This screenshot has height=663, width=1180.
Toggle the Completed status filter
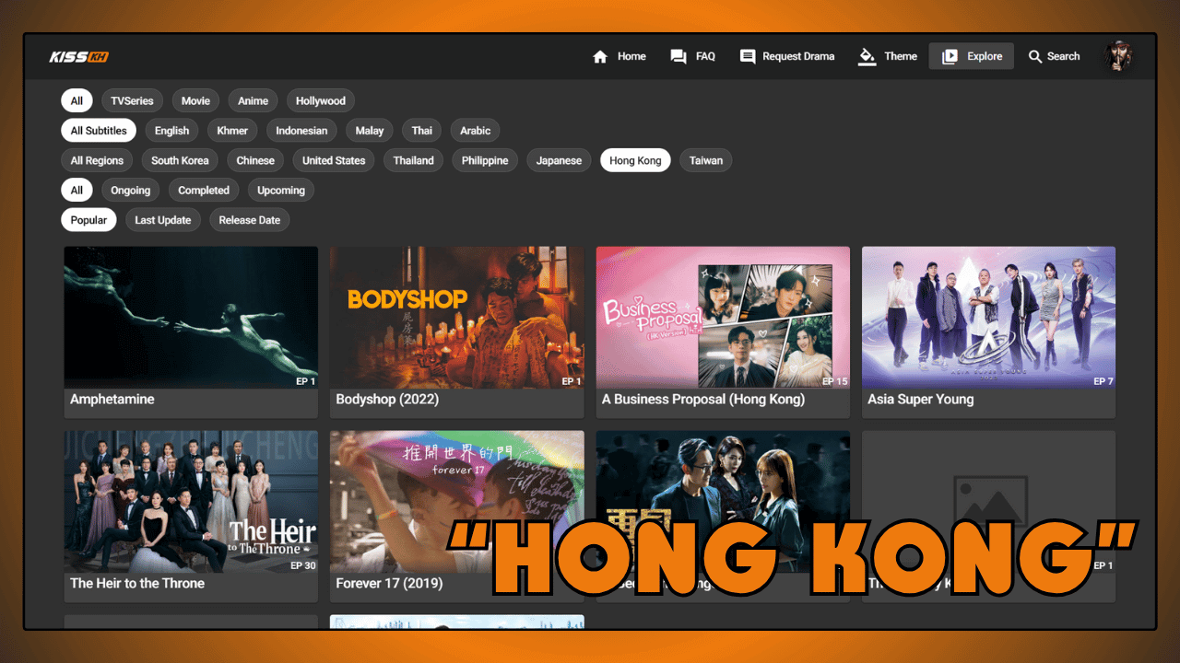coord(204,190)
